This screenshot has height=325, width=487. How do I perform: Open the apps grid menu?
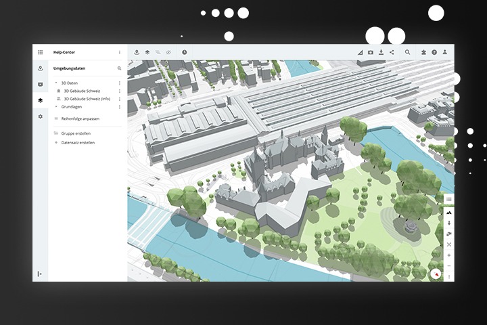pos(40,52)
